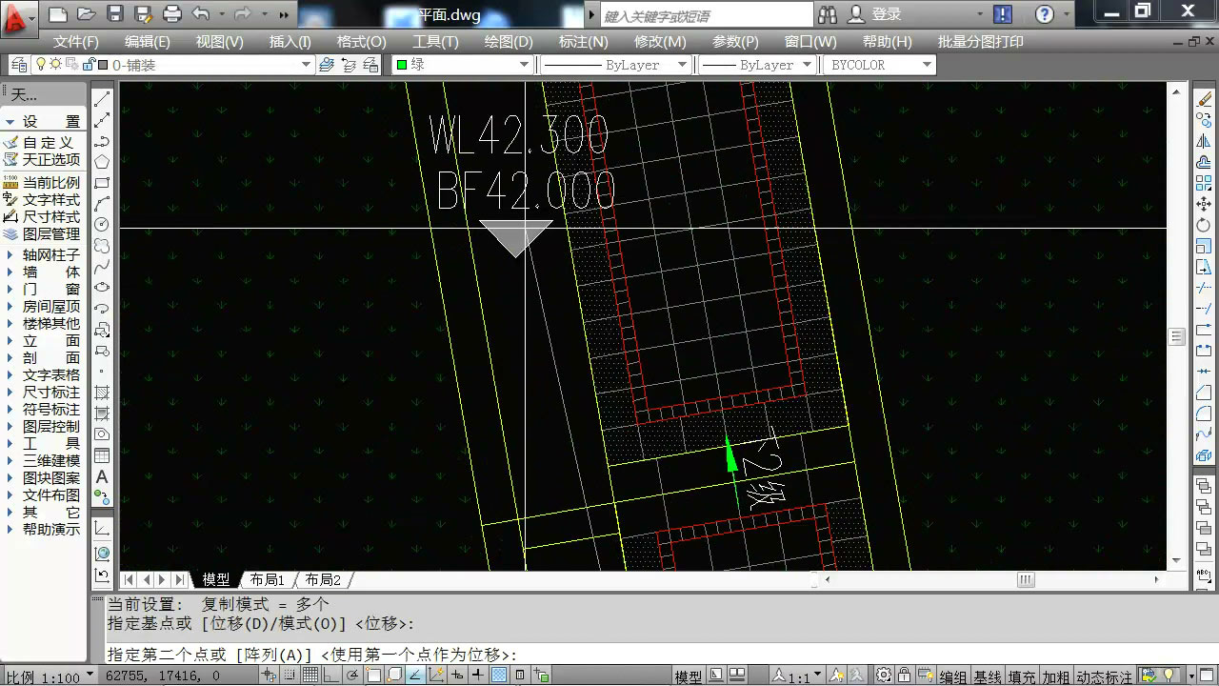
Task: Click 动态标注 status bar button
Action: pyautogui.click(x=1104, y=677)
